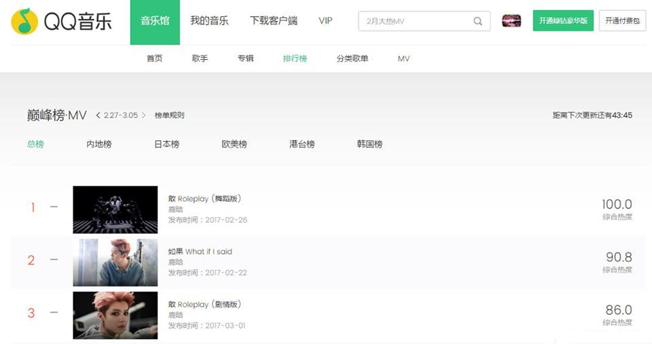Switch to the 内地榜 chart tab

click(99, 144)
